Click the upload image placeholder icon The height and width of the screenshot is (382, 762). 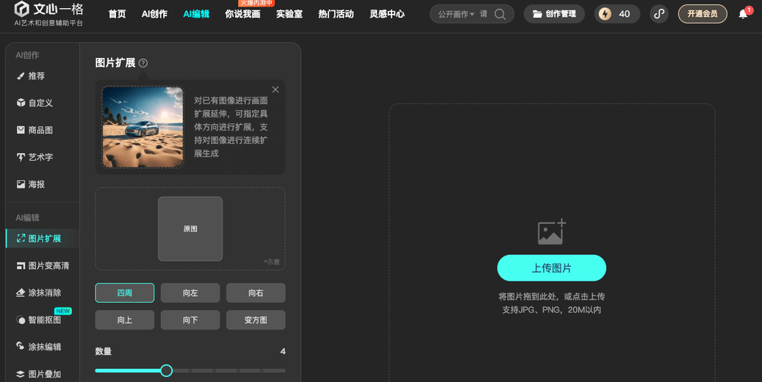pos(552,232)
